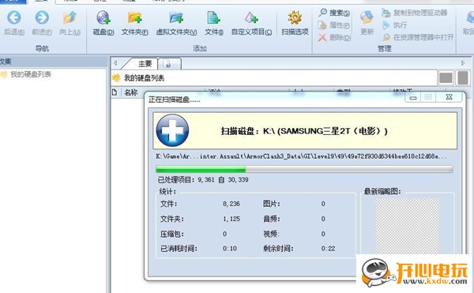
Task: Click the remaining time value 0:22
Action: click(328, 249)
